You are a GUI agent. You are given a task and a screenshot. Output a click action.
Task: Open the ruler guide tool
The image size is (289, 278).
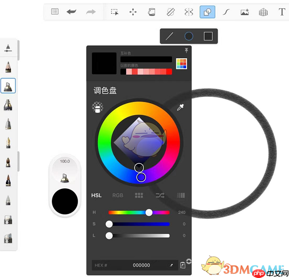tap(171, 12)
